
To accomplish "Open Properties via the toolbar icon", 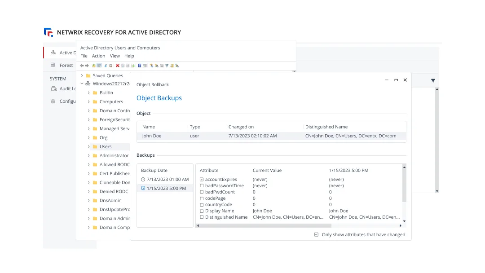I will pos(123,66).
